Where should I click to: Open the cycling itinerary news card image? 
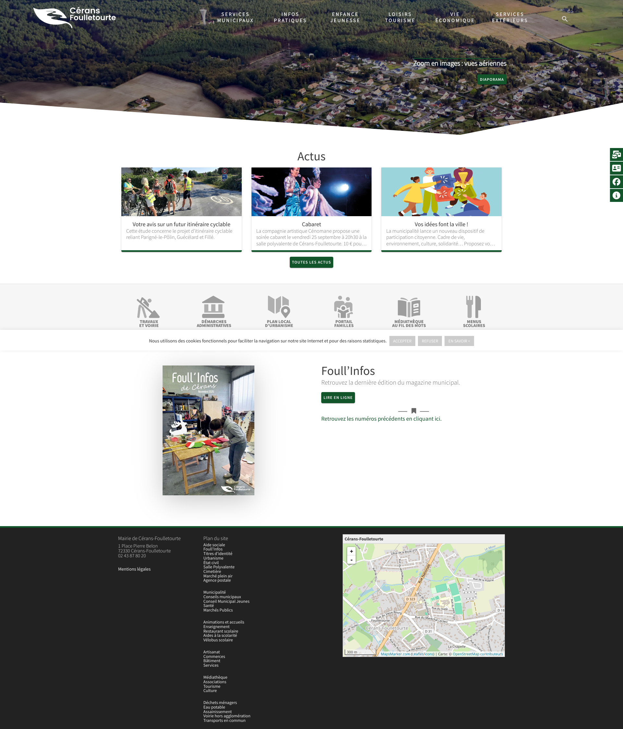click(181, 192)
